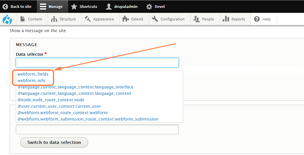Focus the Data selector text field

(97, 62)
